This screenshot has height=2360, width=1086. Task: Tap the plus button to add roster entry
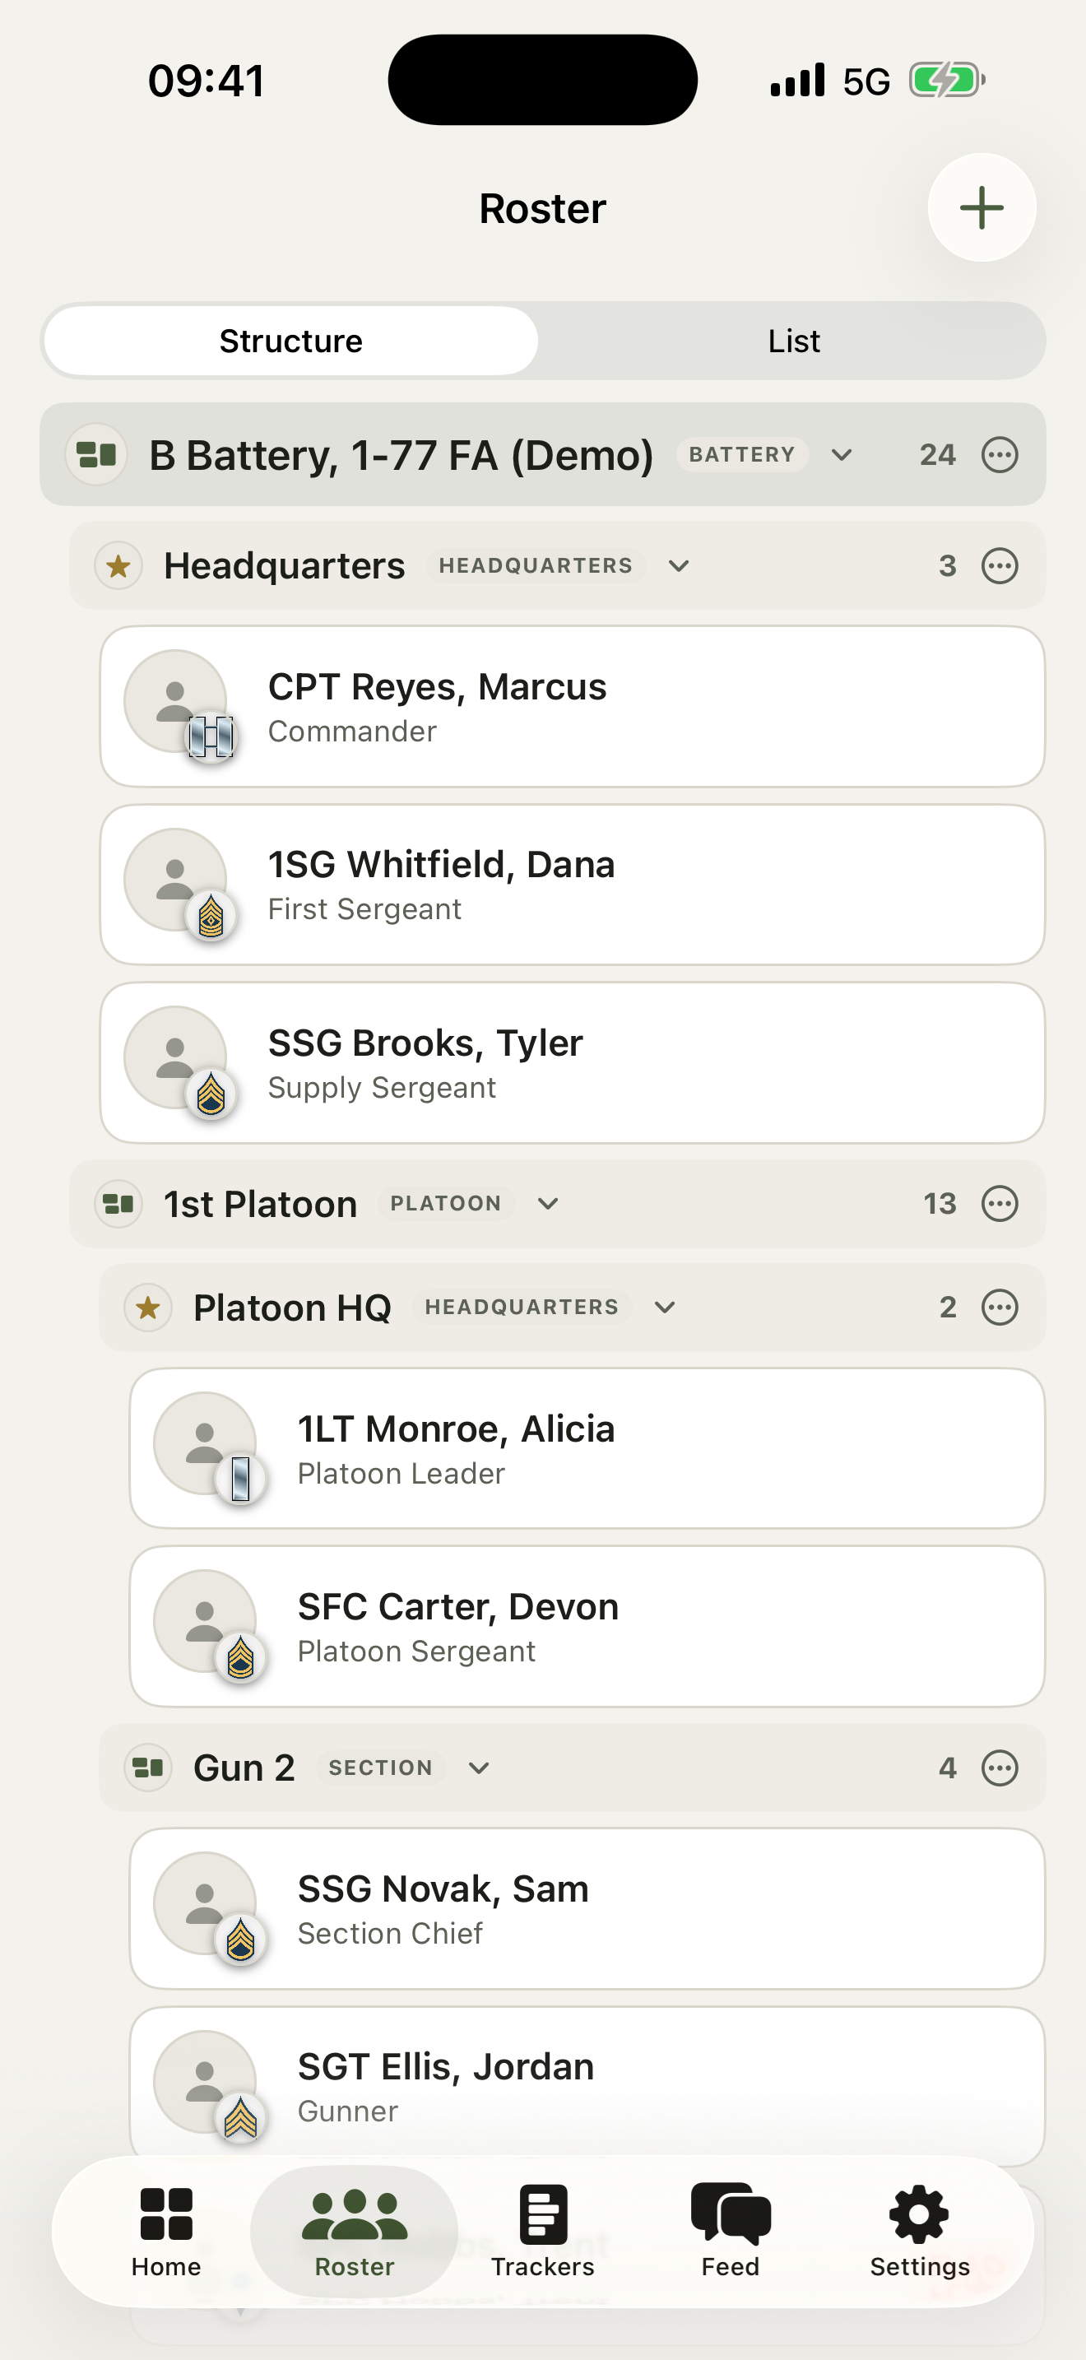[982, 207]
